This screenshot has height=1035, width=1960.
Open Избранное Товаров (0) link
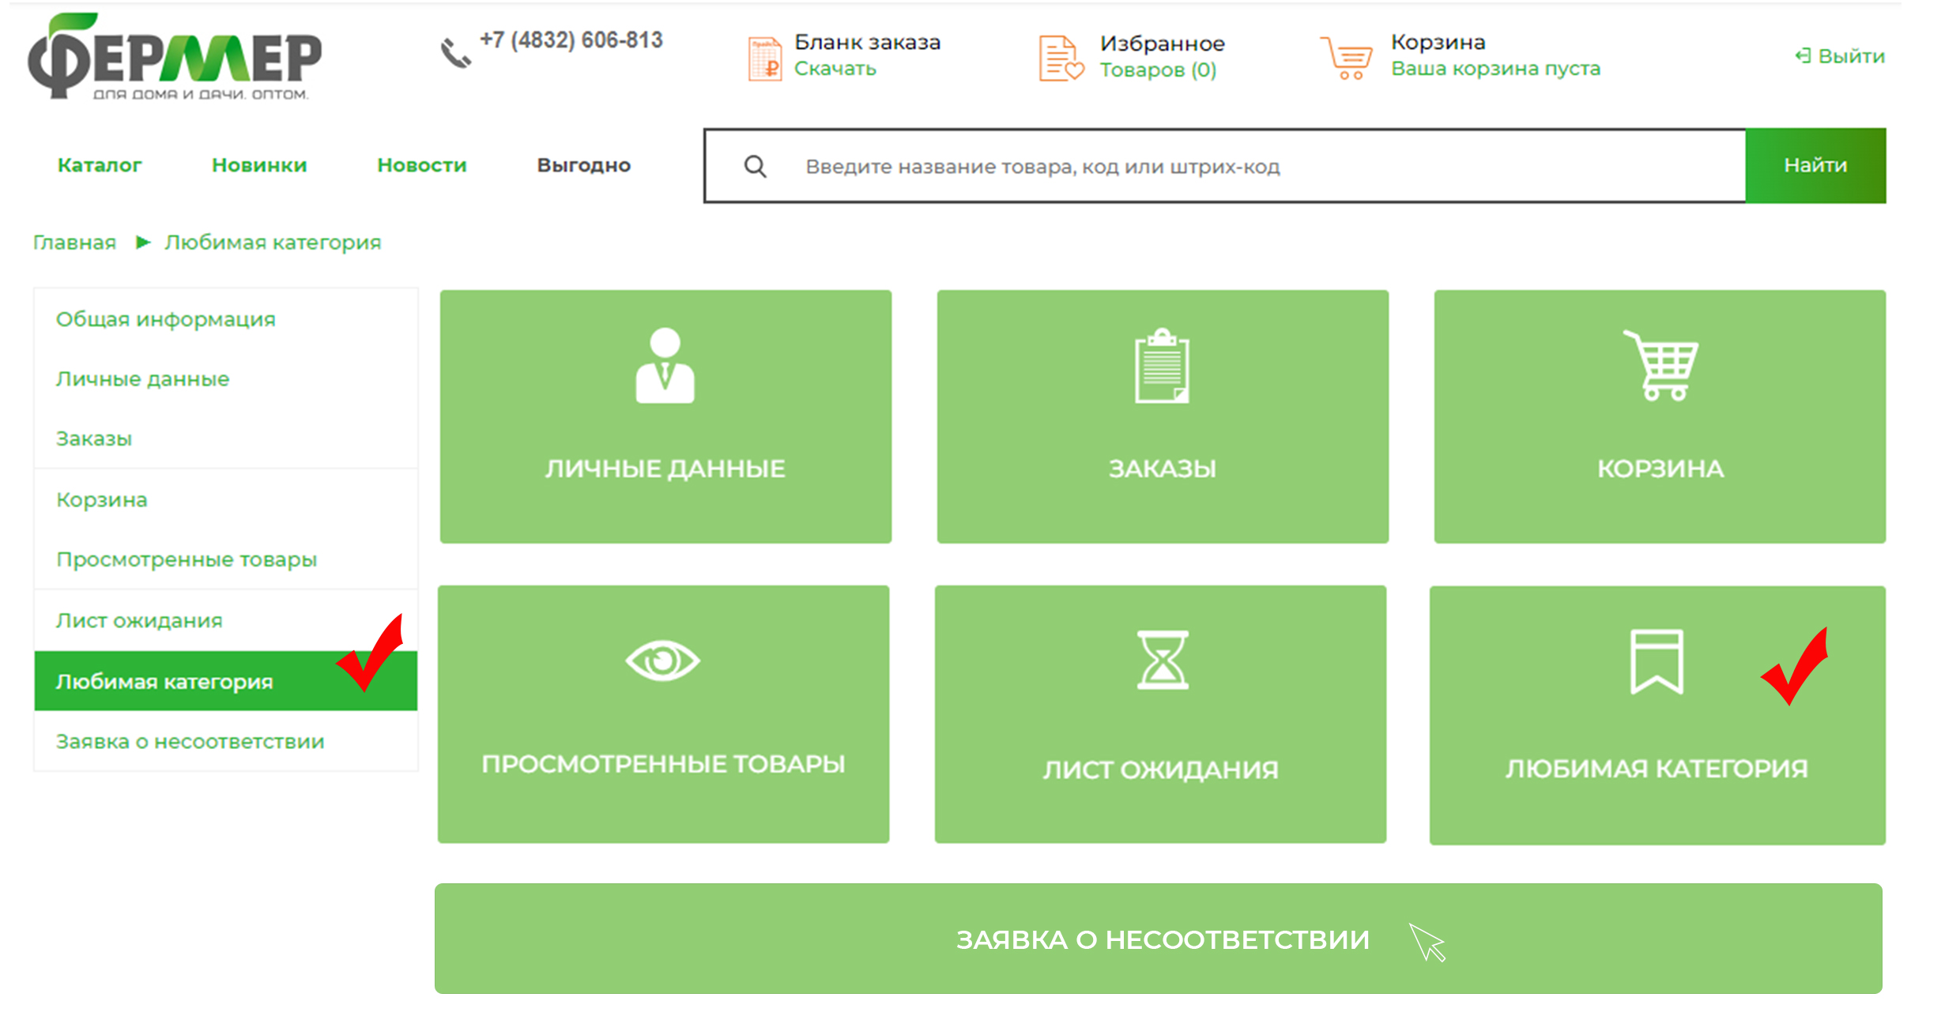coord(1158,70)
